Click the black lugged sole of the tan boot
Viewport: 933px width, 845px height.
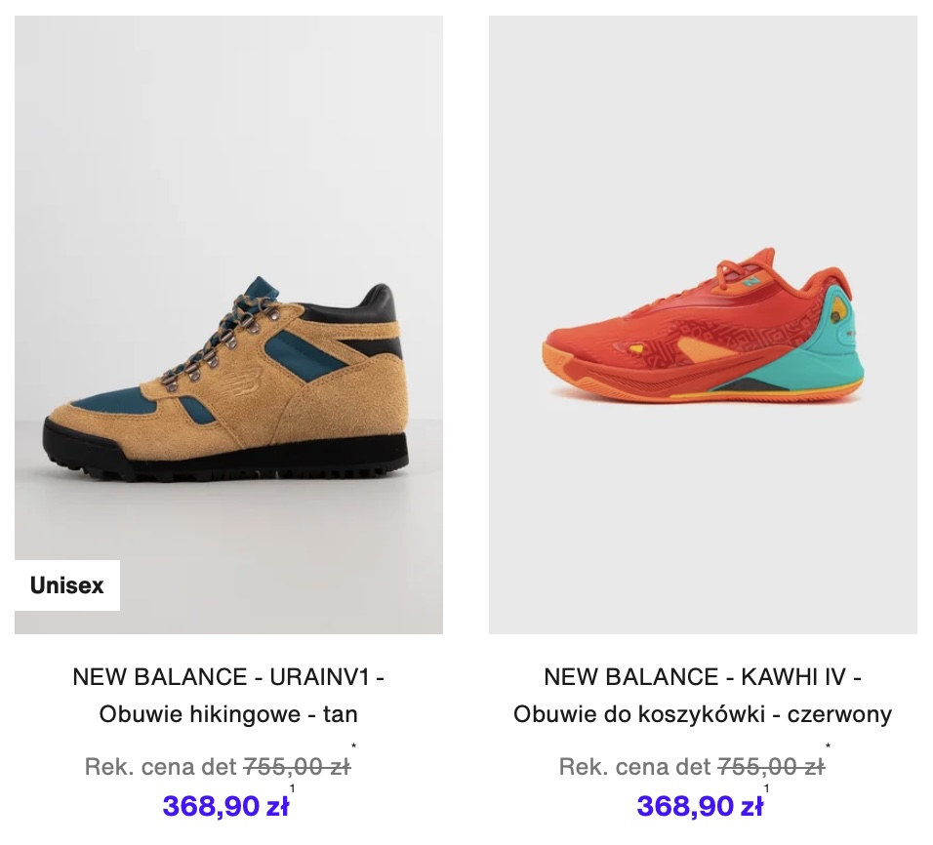(x=226, y=456)
